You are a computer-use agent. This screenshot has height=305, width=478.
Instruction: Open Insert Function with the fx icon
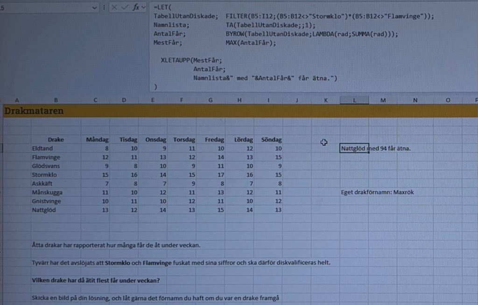[136, 7]
